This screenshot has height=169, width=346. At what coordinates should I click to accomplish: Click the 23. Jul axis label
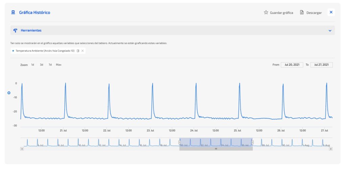click(150, 130)
